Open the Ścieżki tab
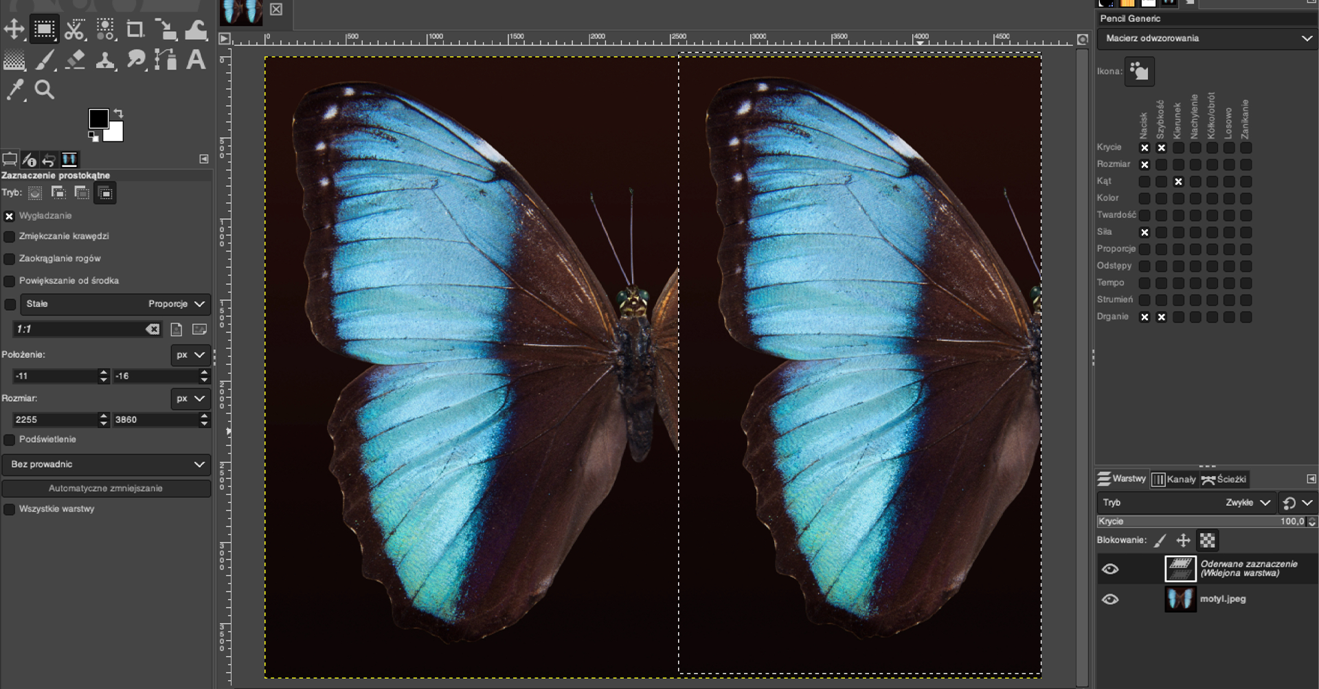 pyautogui.click(x=1224, y=479)
